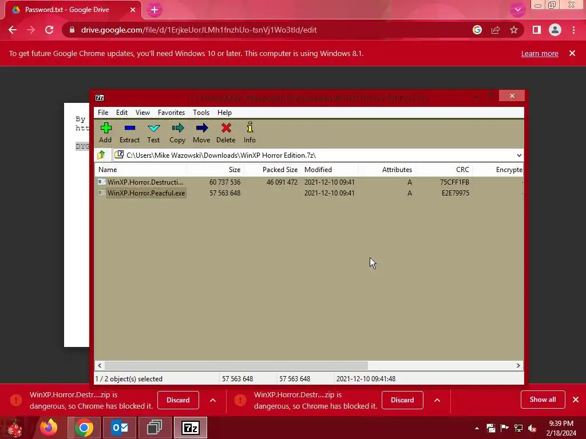This screenshot has height=439, width=586.
Task: Sort by the Modified column header
Action: tap(330, 169)
